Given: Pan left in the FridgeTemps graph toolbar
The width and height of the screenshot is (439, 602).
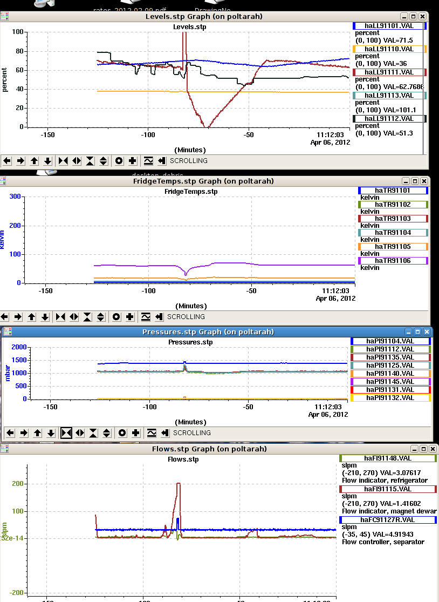Looking at the screenshot, I should [5, 317].
